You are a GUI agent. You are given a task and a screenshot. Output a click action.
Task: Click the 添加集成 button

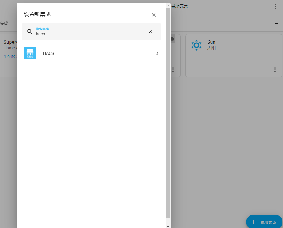264,222
